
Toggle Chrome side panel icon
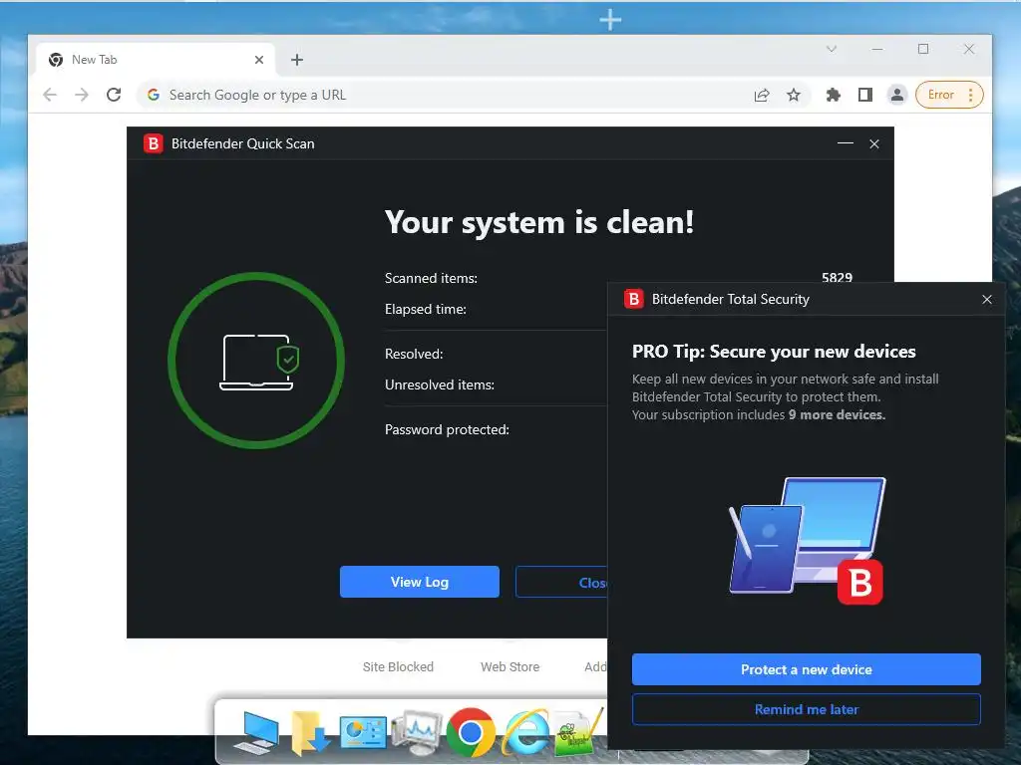coord(864,95)
